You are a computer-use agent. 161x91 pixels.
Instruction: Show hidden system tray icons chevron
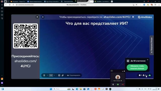tap(137, 89)
